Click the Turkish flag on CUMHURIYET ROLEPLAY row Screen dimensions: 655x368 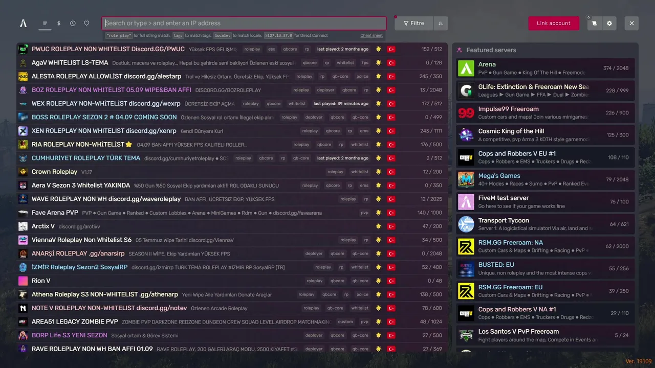[x=391, y=158]
